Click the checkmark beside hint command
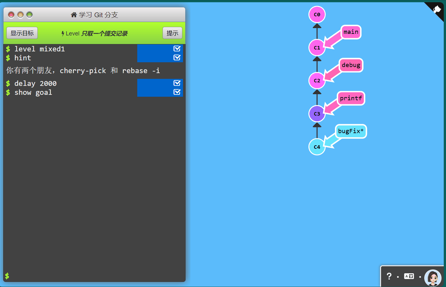The image size is (446, 287). tap(177, 57)
